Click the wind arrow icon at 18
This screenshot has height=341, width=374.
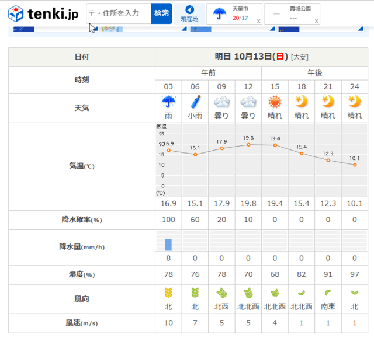pos(302,293)
